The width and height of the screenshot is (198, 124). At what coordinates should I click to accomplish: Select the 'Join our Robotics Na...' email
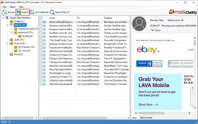[84, 80]
